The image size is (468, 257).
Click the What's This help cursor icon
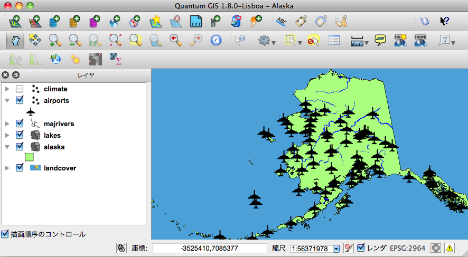[445, 22]
